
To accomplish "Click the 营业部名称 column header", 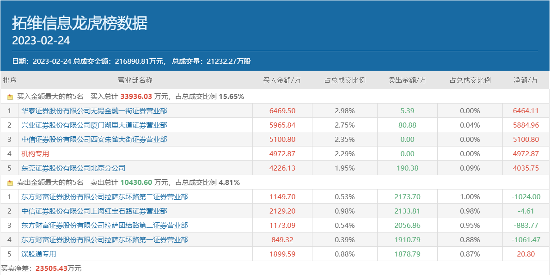I will tap(135, 80).
